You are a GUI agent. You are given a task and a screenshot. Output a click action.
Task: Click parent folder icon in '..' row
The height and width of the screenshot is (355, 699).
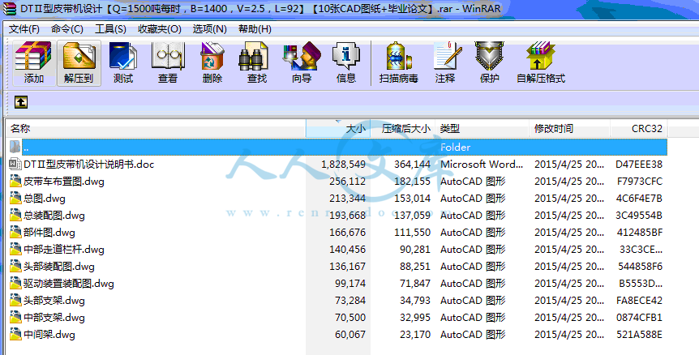pos(15,147)
